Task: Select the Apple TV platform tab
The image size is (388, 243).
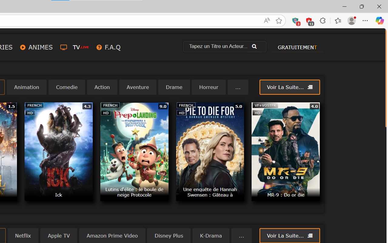Action: (59, 236)
